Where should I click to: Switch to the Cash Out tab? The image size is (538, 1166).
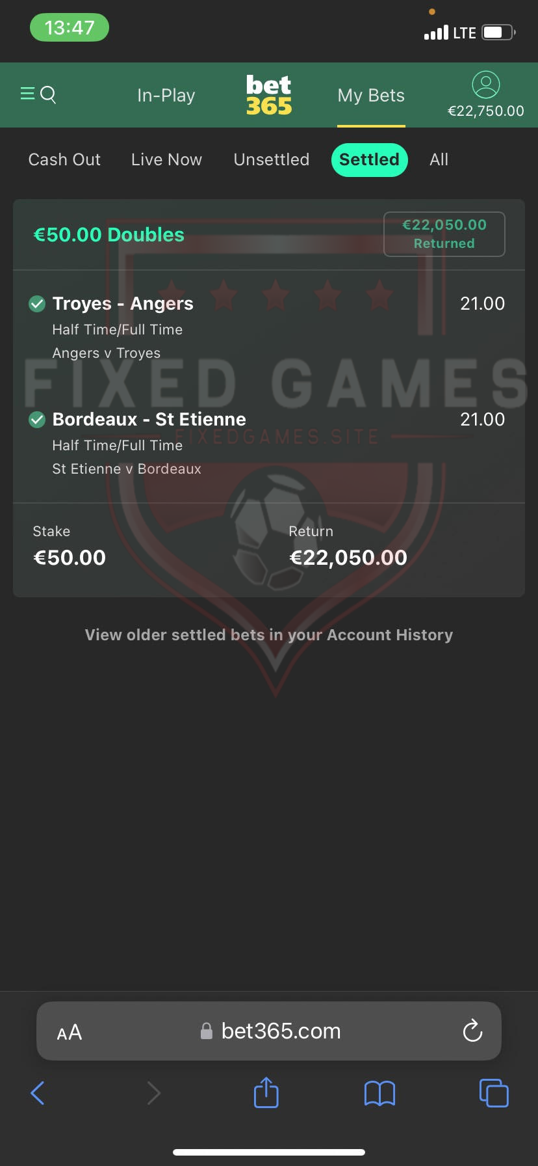pyautogui.click(x=64, y=159)
